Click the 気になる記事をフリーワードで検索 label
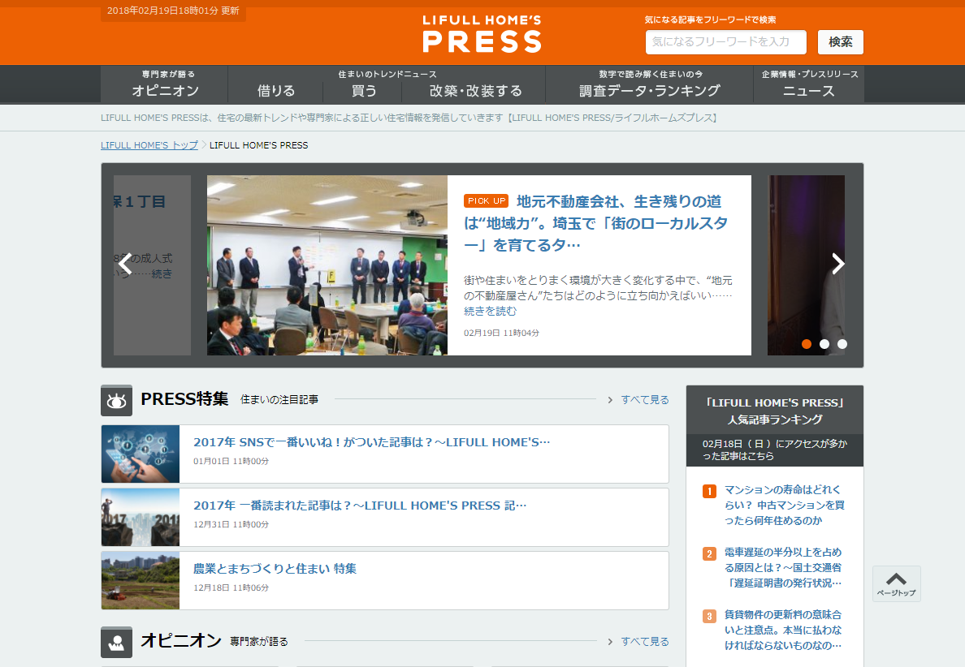The image size is (965, 667). point(710,19)
